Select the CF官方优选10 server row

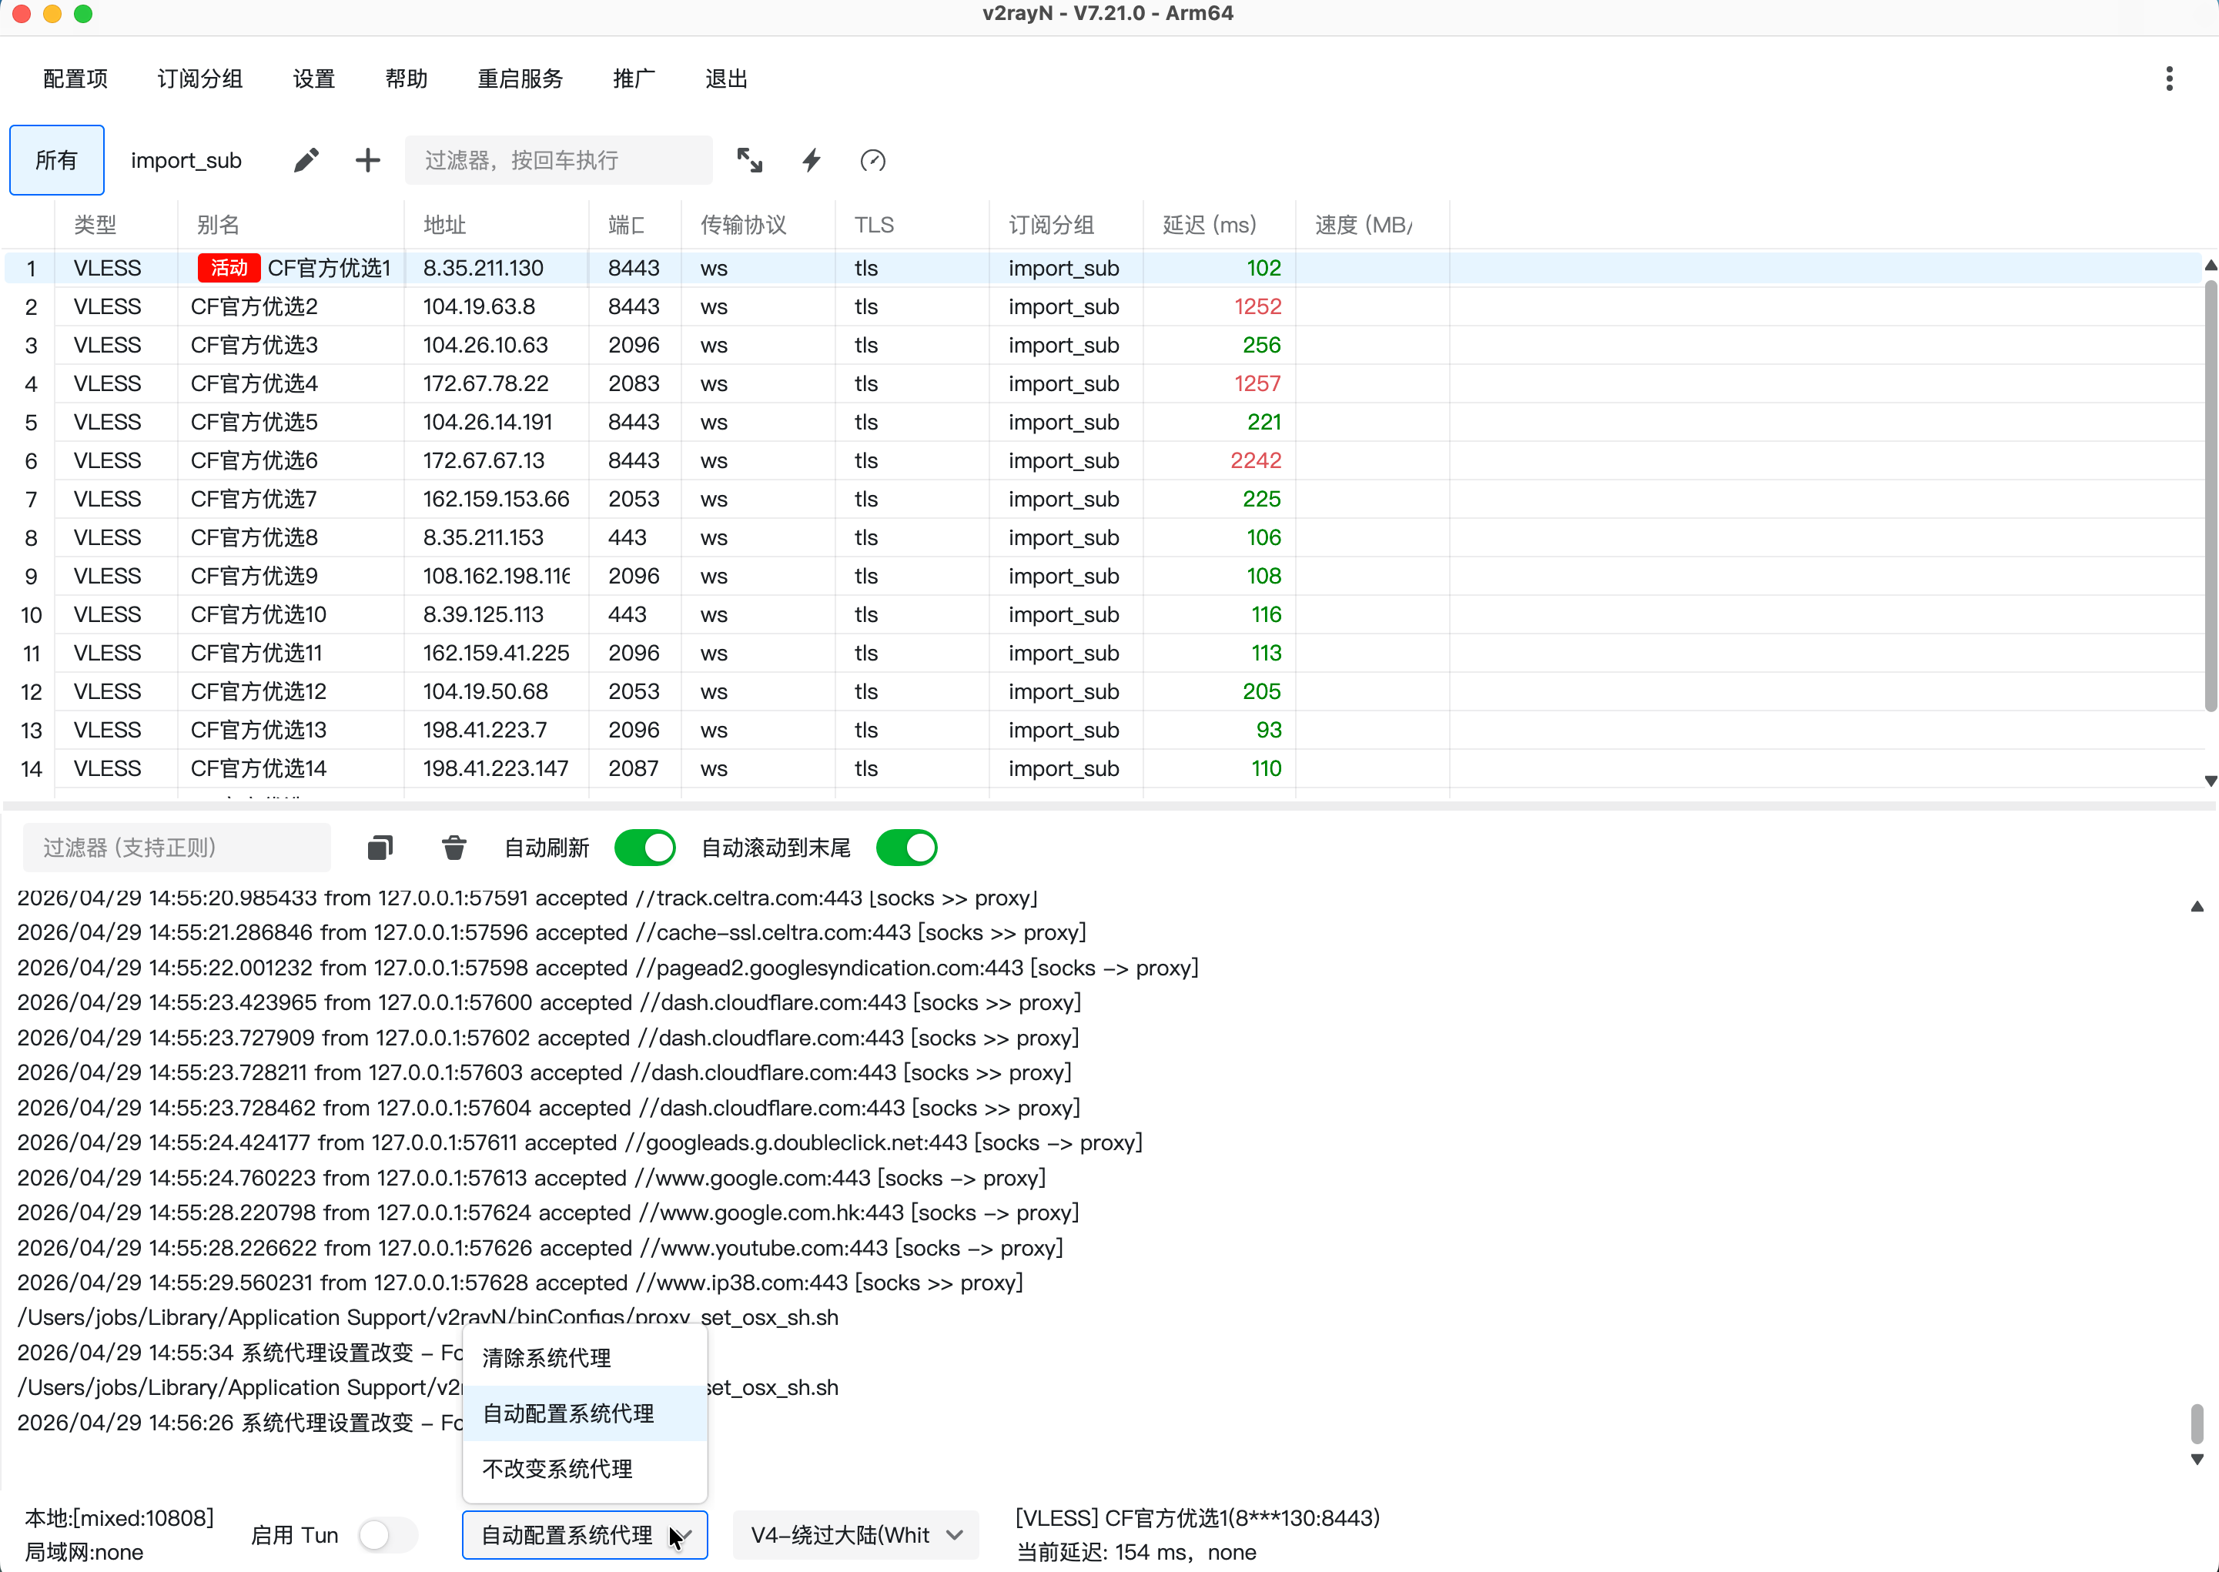1103,614
